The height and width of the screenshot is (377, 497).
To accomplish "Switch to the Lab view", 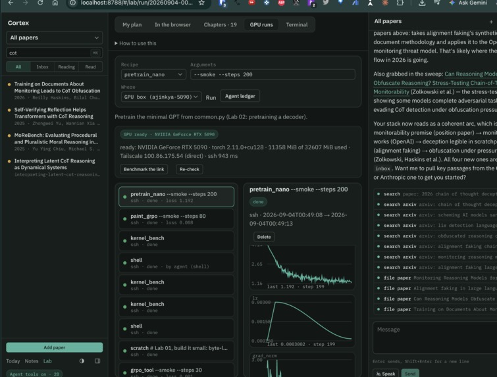I will (47, 361).
